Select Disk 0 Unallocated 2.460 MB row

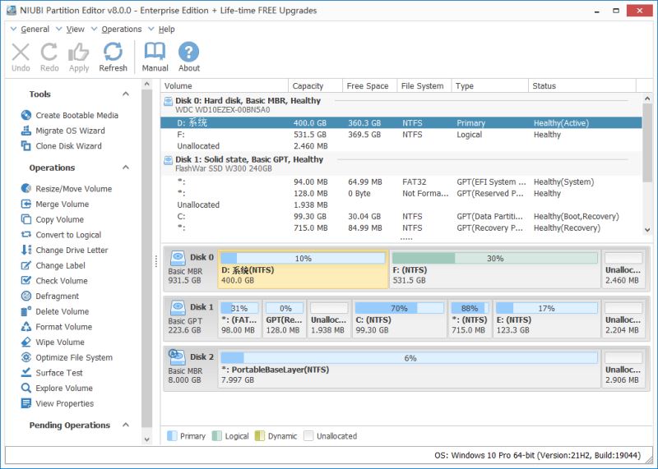(x=401, y=146)
